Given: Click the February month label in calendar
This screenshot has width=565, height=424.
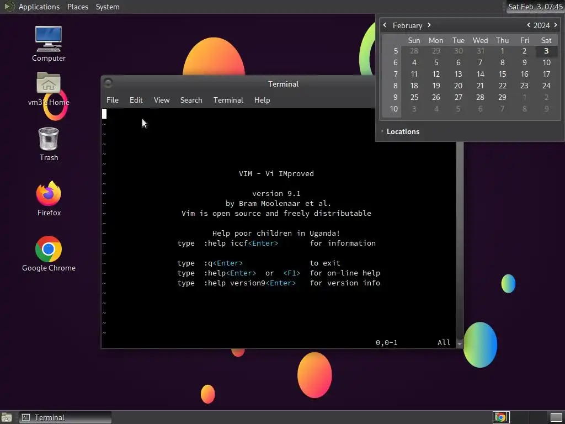Looking at the screenshot, I should tap(407, 25).
